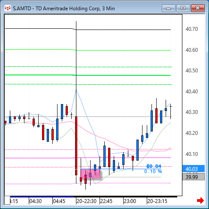
Task: Click the red chart icon in title bar
Action: click(8, 8)
